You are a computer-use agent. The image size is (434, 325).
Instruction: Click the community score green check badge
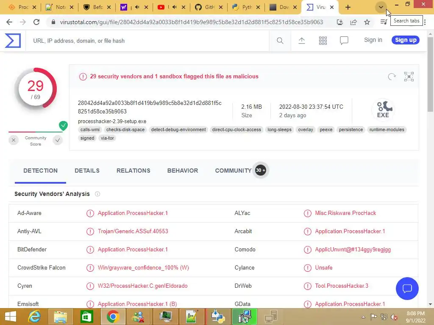64,125
